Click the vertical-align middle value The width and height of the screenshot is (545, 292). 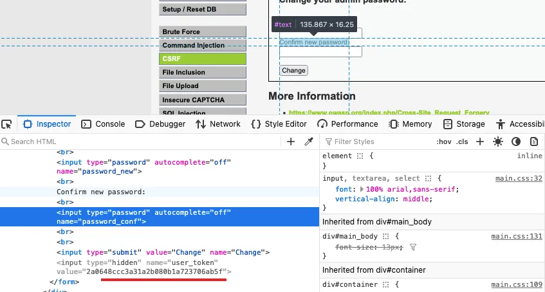point(417,199)
